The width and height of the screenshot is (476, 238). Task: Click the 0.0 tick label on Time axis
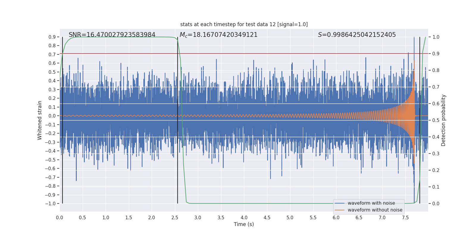[59, 217]
